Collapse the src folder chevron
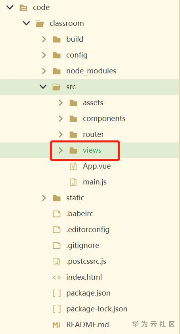Viewport: 180px width, 334px height. tap(44, 87)
